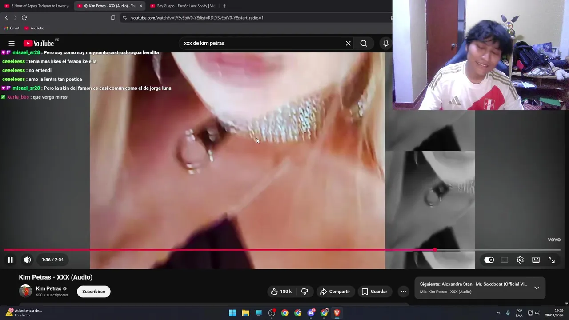Open Windows Start menu
This screenshot has width=569, height=320.
tap(232, 313)
